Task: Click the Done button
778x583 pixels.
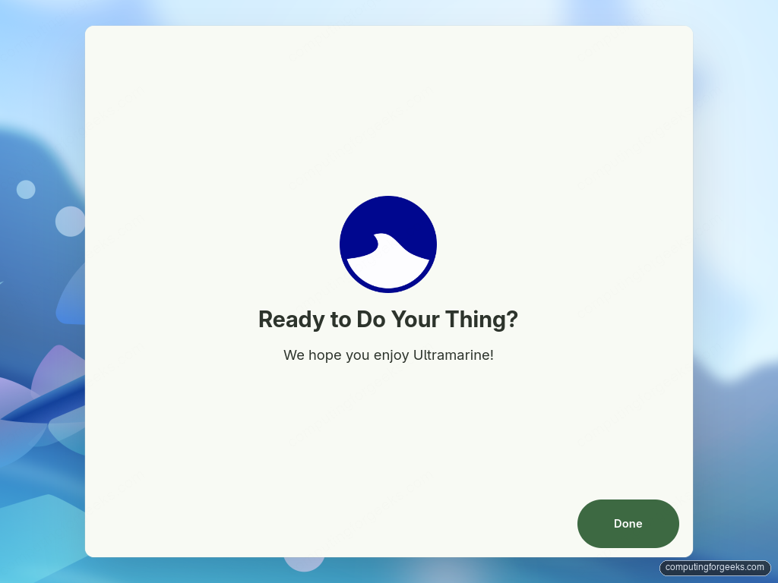Action: coord(628,524)
